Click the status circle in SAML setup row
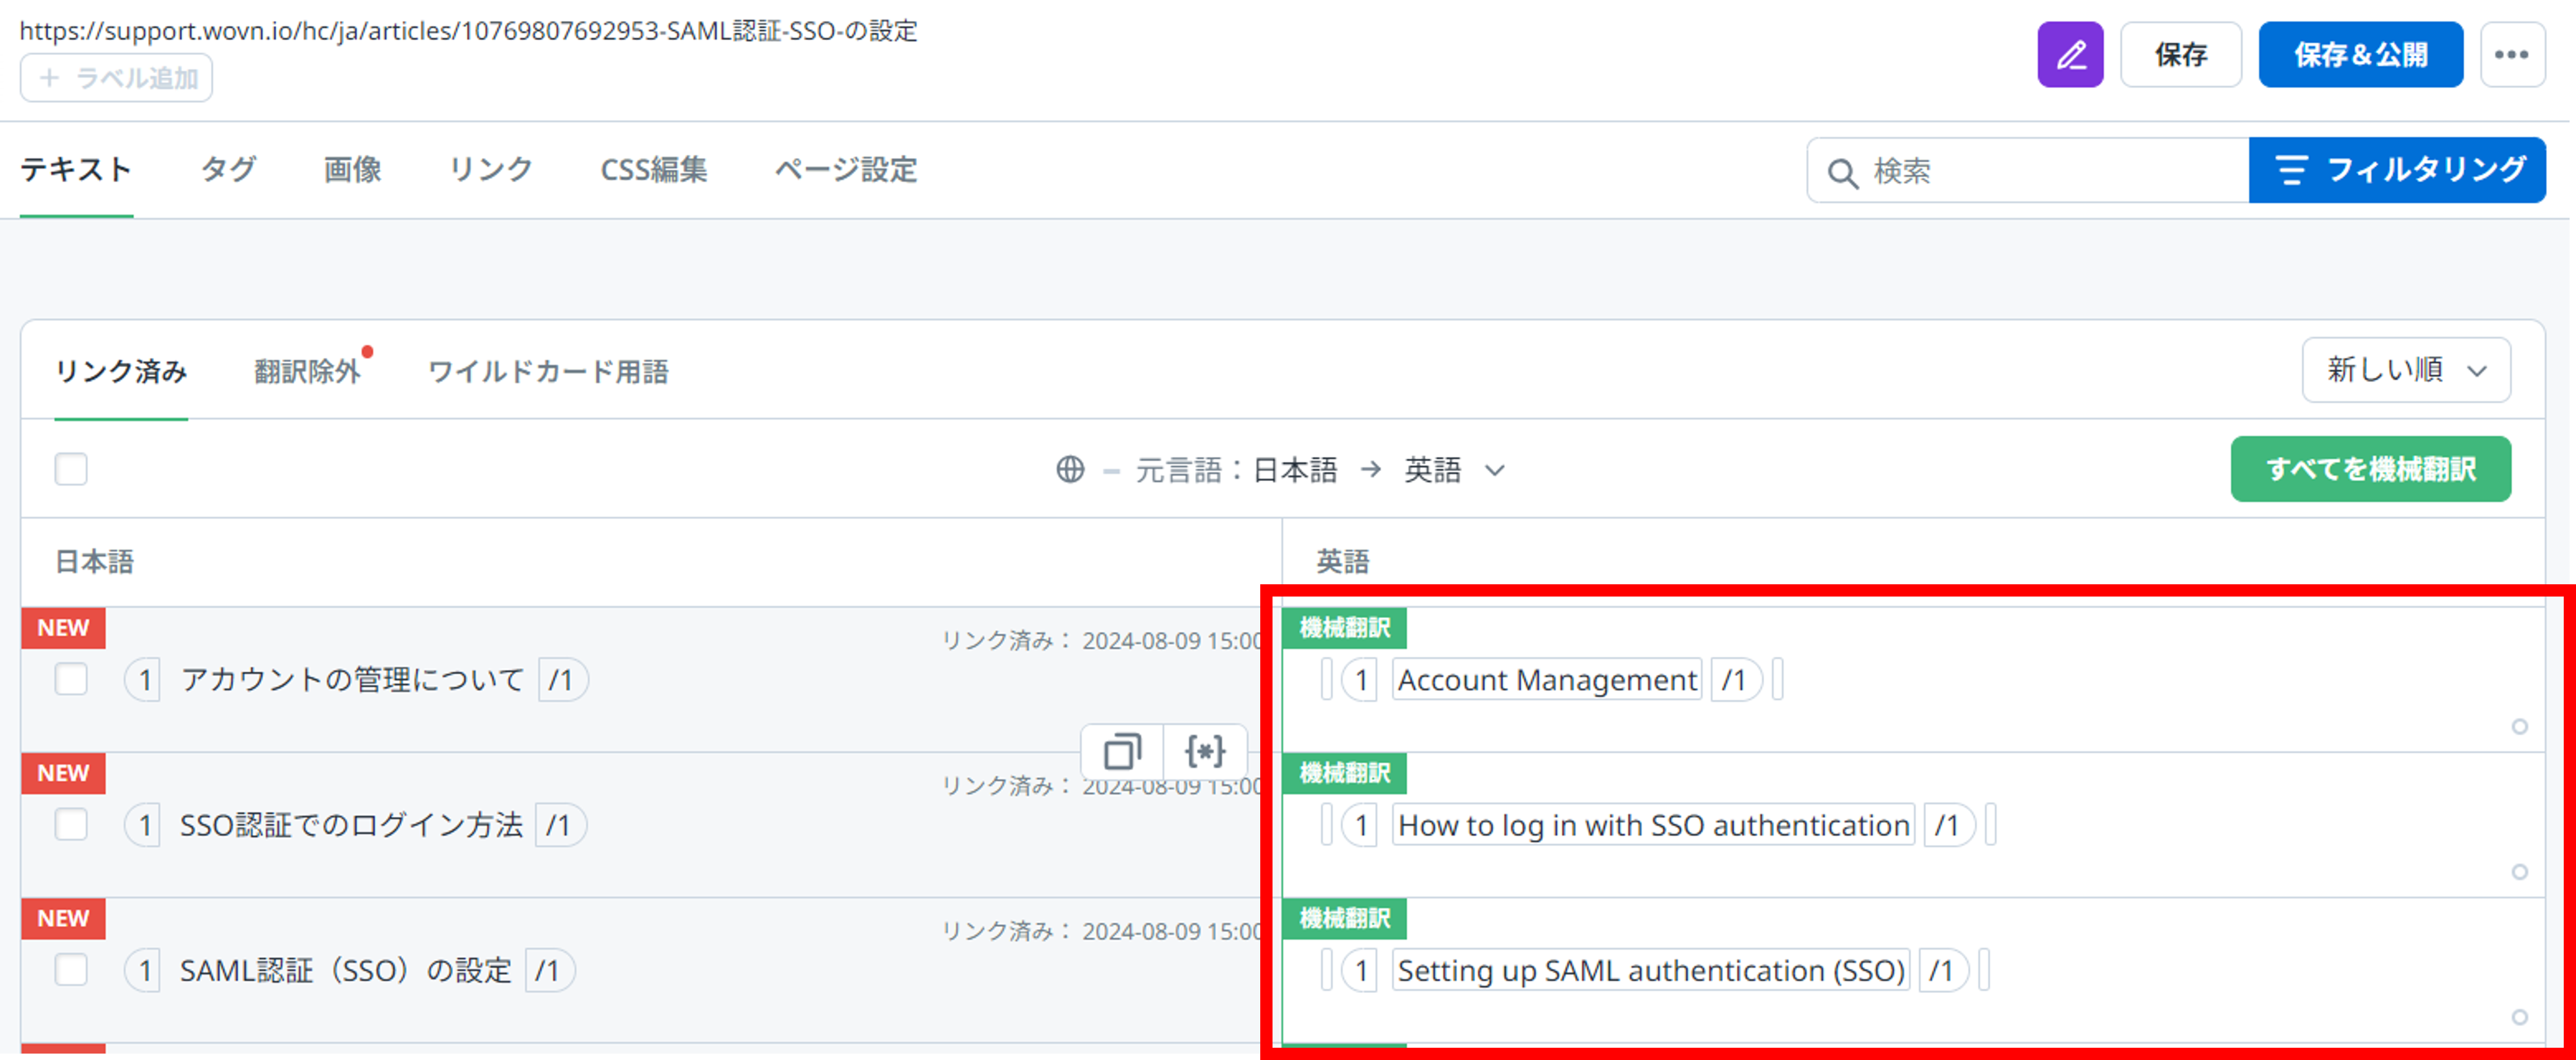 [x=2519, y=1016]
